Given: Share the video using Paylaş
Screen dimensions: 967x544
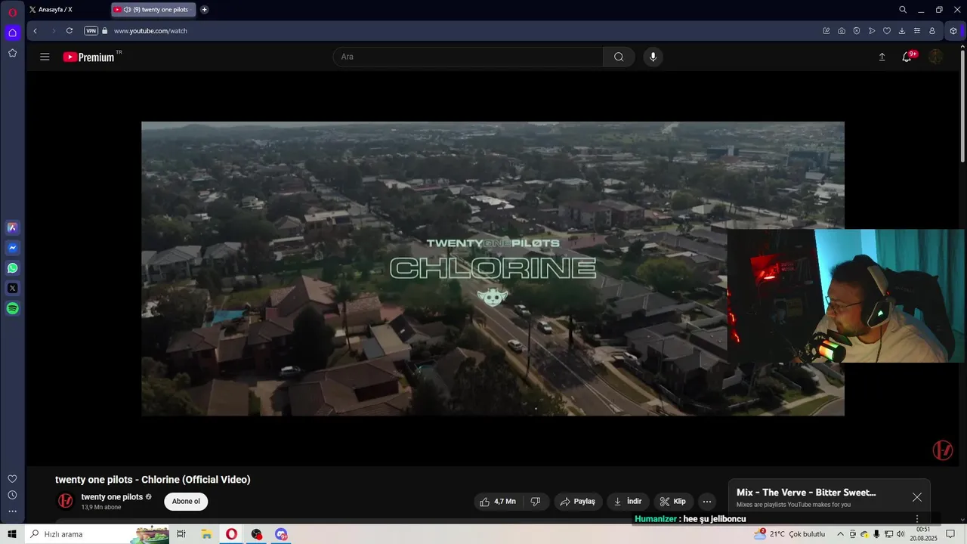Looking at the screenshot, I should tap(578, 501).
